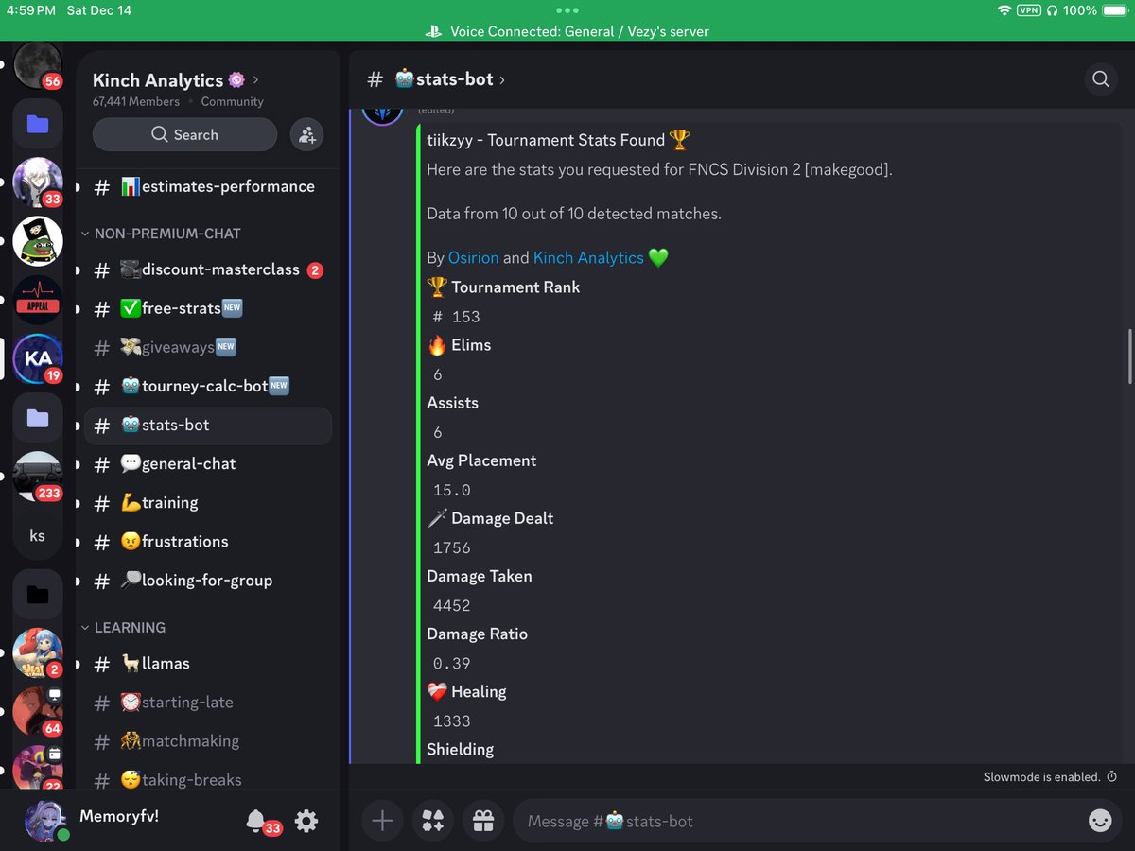Screen dimensions: 1135x851
Task: Click the Damage Ratio value 0.39
Action: 451,663
